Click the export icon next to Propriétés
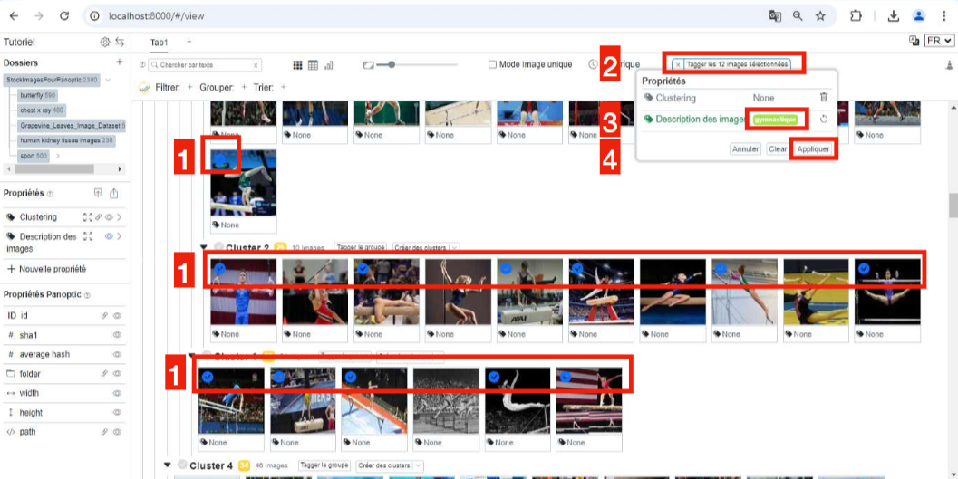Screen dimensions: 958x479 pos(113,193)
